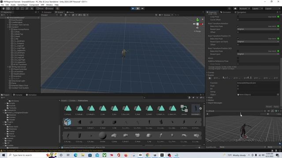
Task: Play the Z_Attack preview animation
Action: coord(208,114)
